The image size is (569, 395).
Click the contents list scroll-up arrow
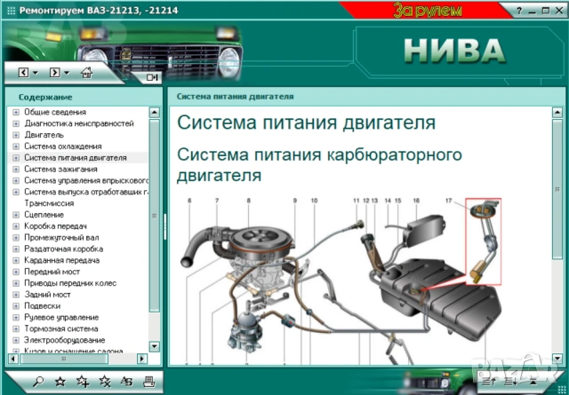154,113
